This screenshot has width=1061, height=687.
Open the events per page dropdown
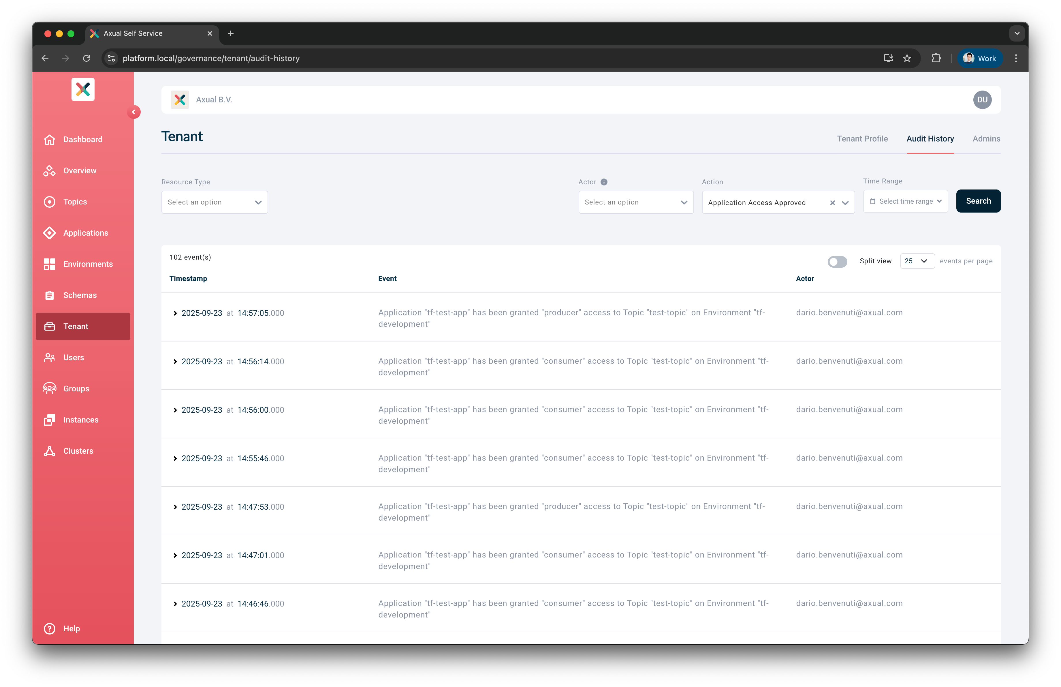point(917,261)
